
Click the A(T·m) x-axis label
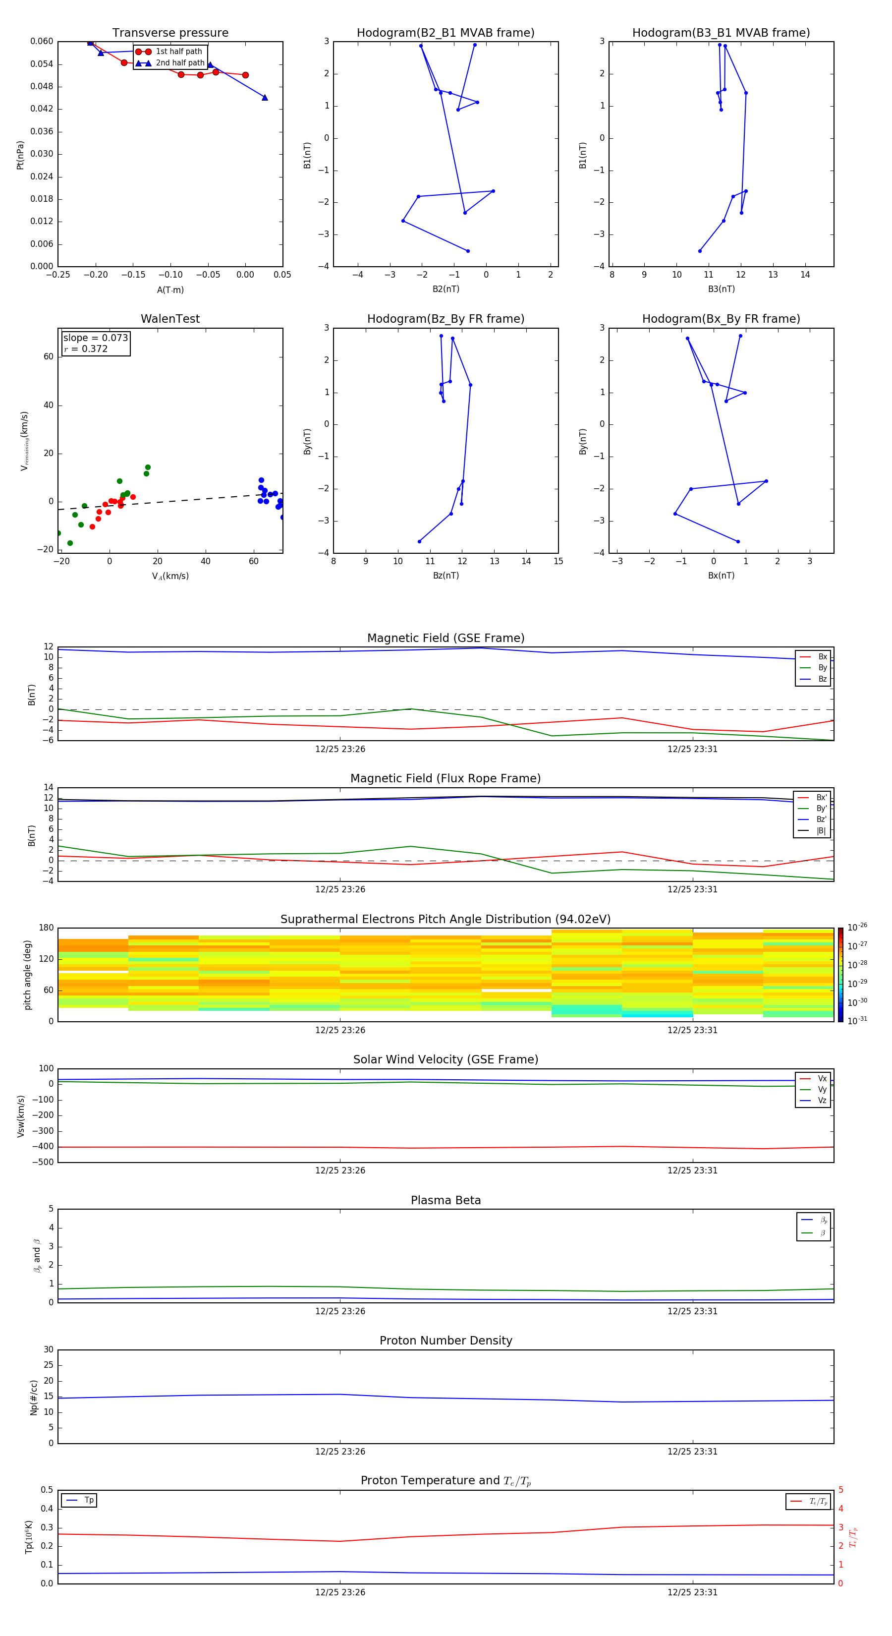tap(170, 290)
